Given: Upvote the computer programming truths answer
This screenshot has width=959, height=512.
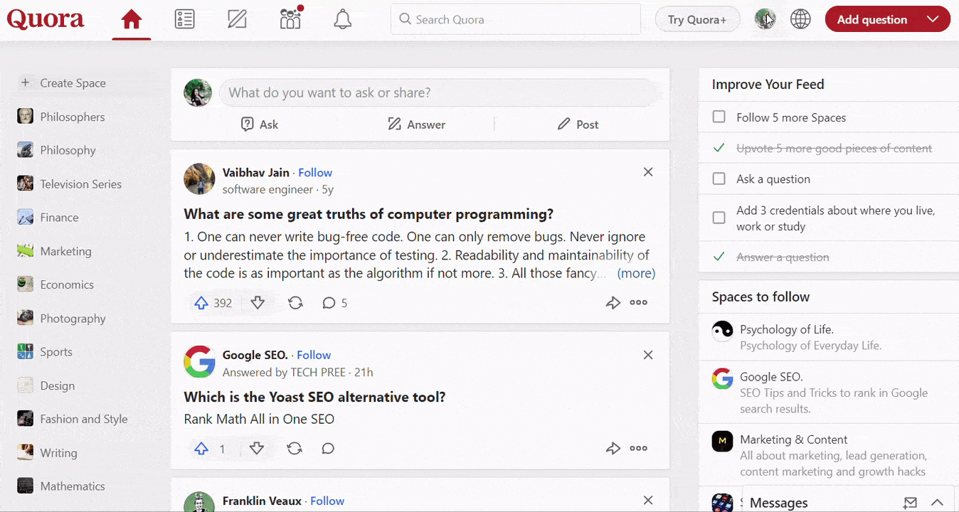Looking at the screenshot, I should point(202,303).
